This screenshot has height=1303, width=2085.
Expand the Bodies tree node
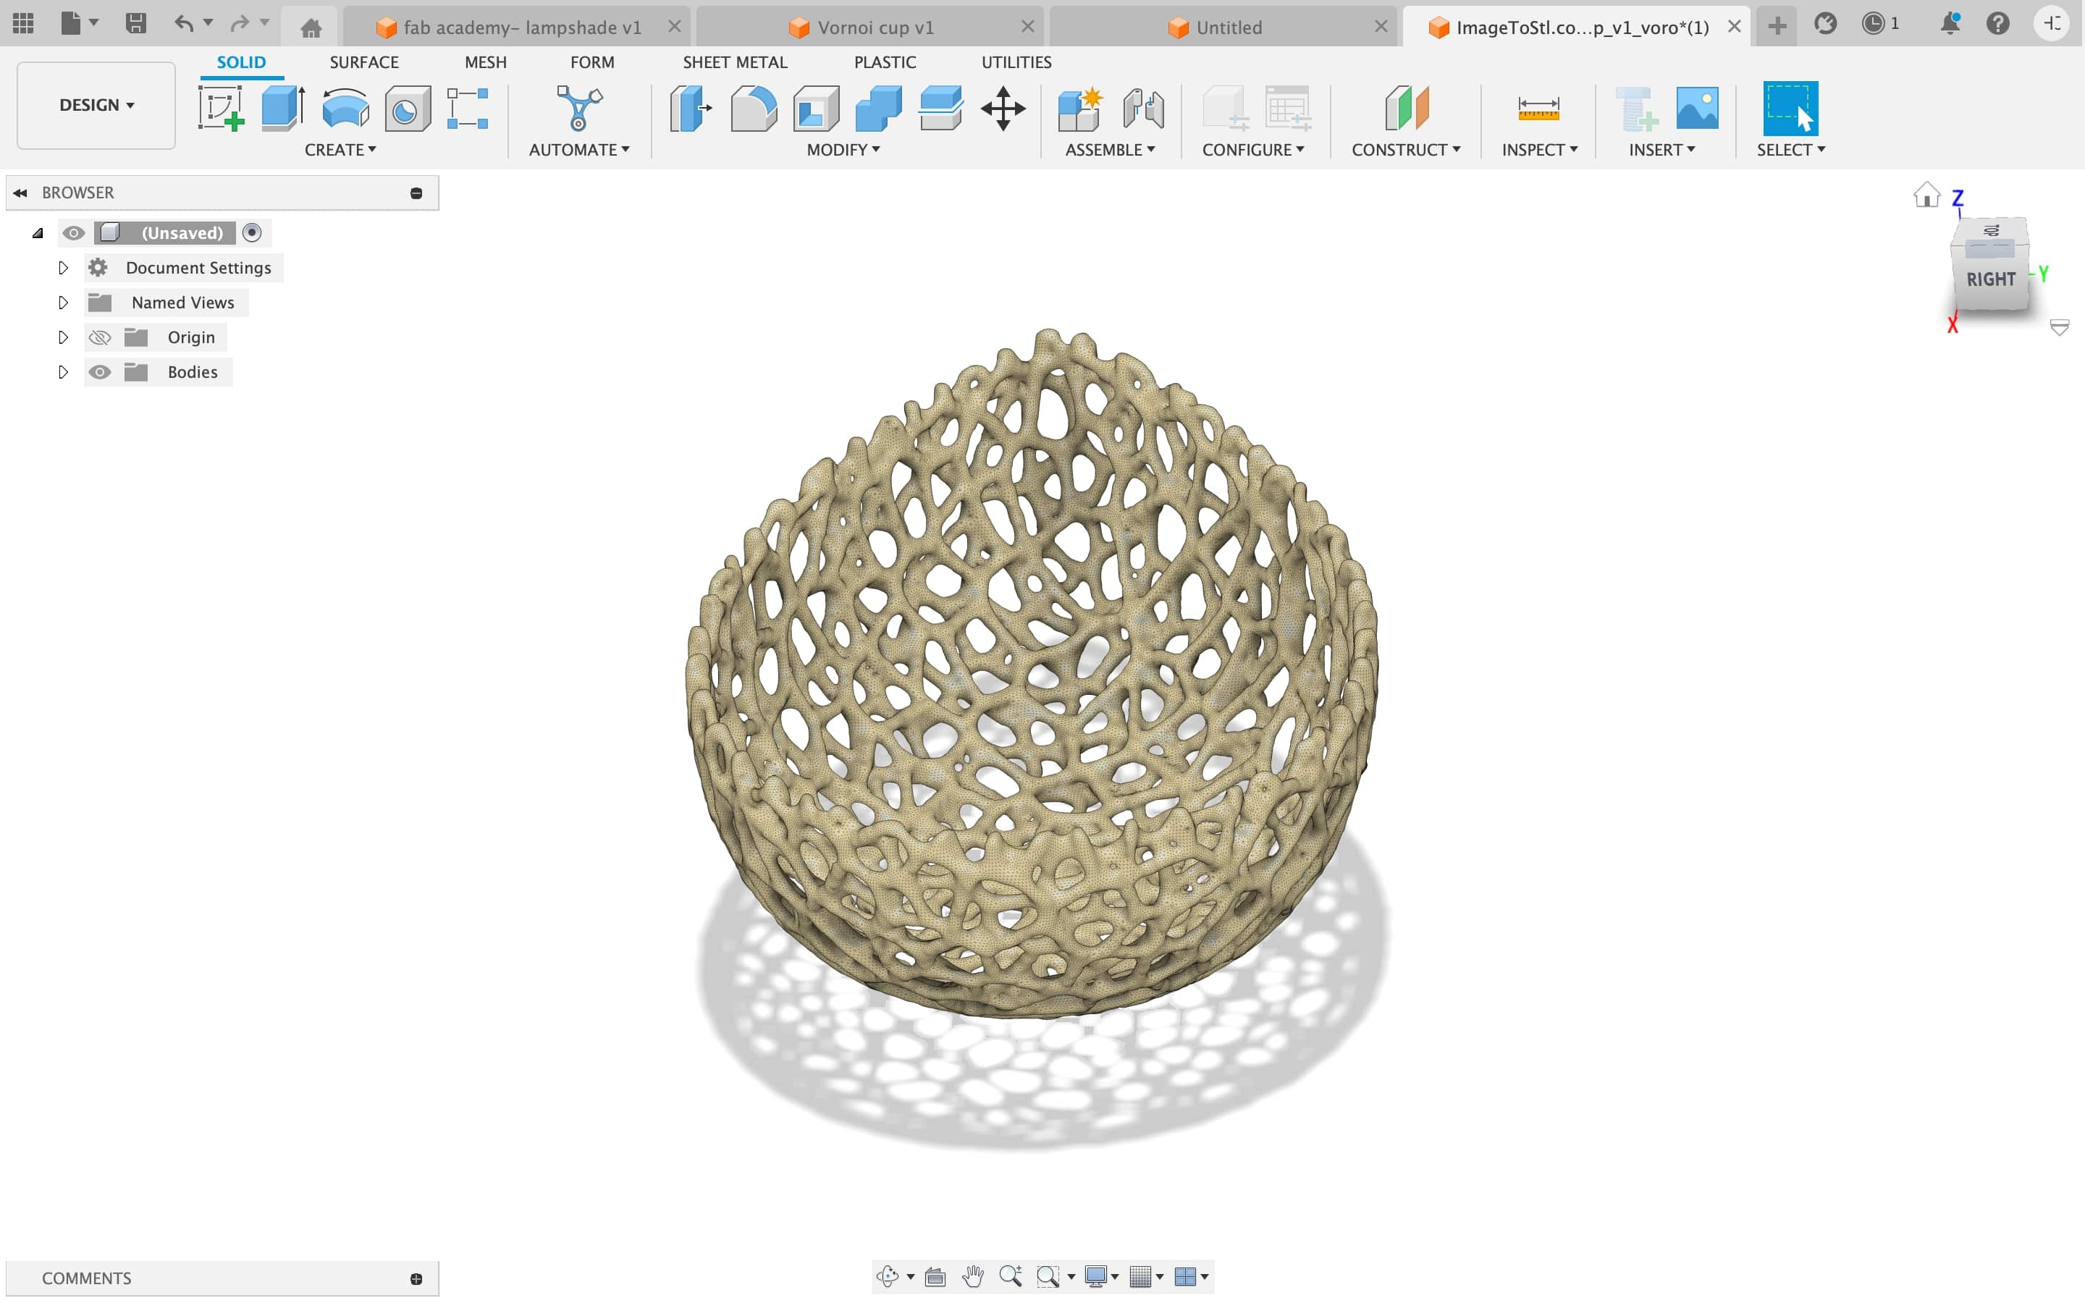(x=63, y=372)
